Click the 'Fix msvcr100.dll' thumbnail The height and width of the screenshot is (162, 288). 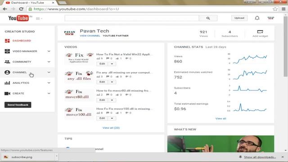[x=79, y=113]
